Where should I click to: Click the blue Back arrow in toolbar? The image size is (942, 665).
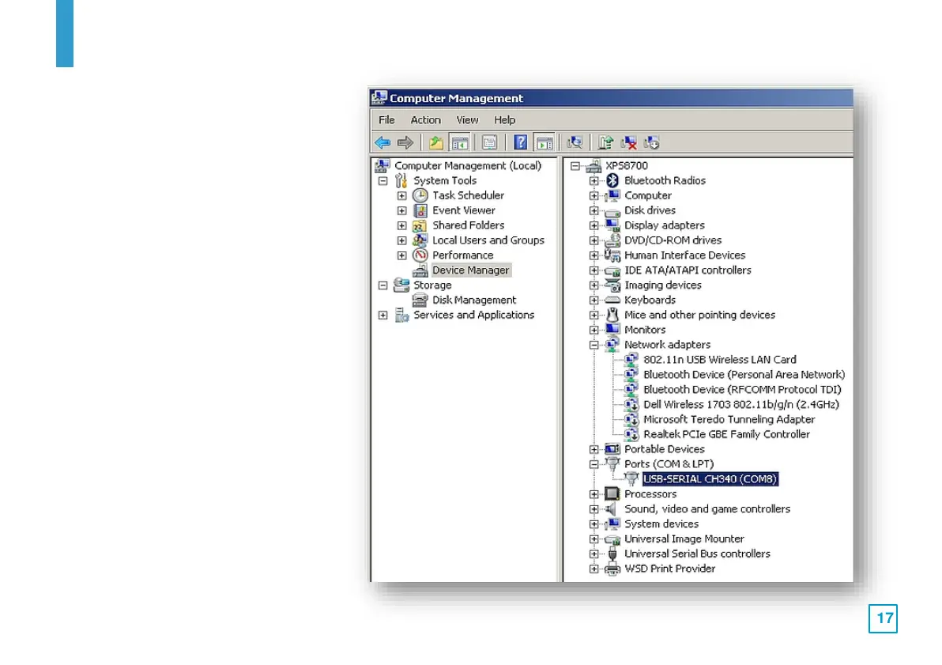382,143
